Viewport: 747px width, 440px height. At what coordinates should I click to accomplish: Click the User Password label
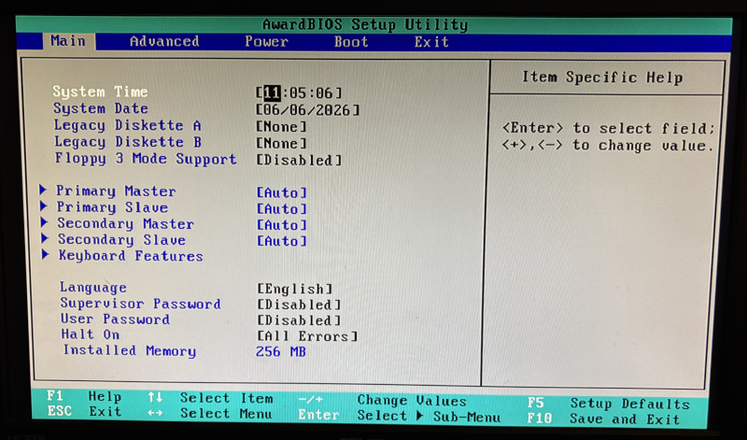[115, 319]
